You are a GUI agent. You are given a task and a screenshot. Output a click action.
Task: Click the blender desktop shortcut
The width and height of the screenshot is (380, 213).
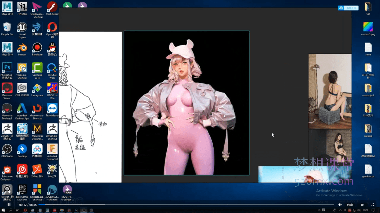click(22, 48)
